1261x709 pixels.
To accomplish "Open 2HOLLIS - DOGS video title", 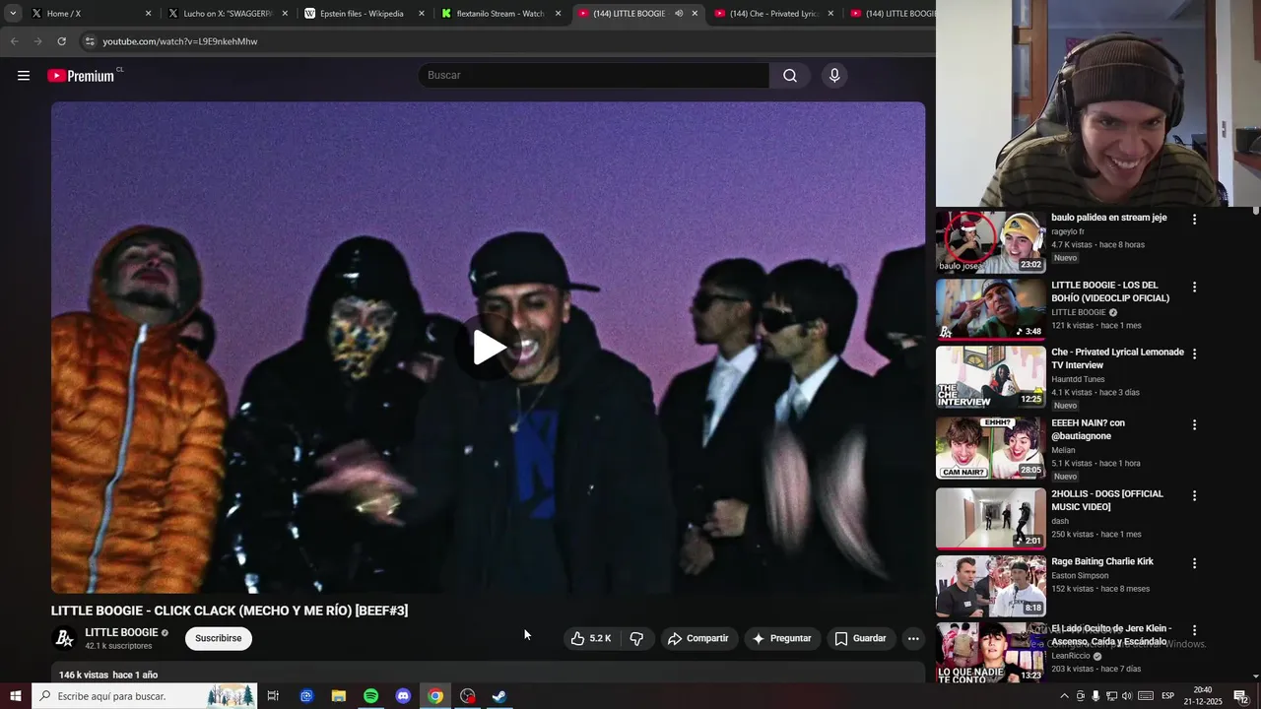I will point(1106,500).
